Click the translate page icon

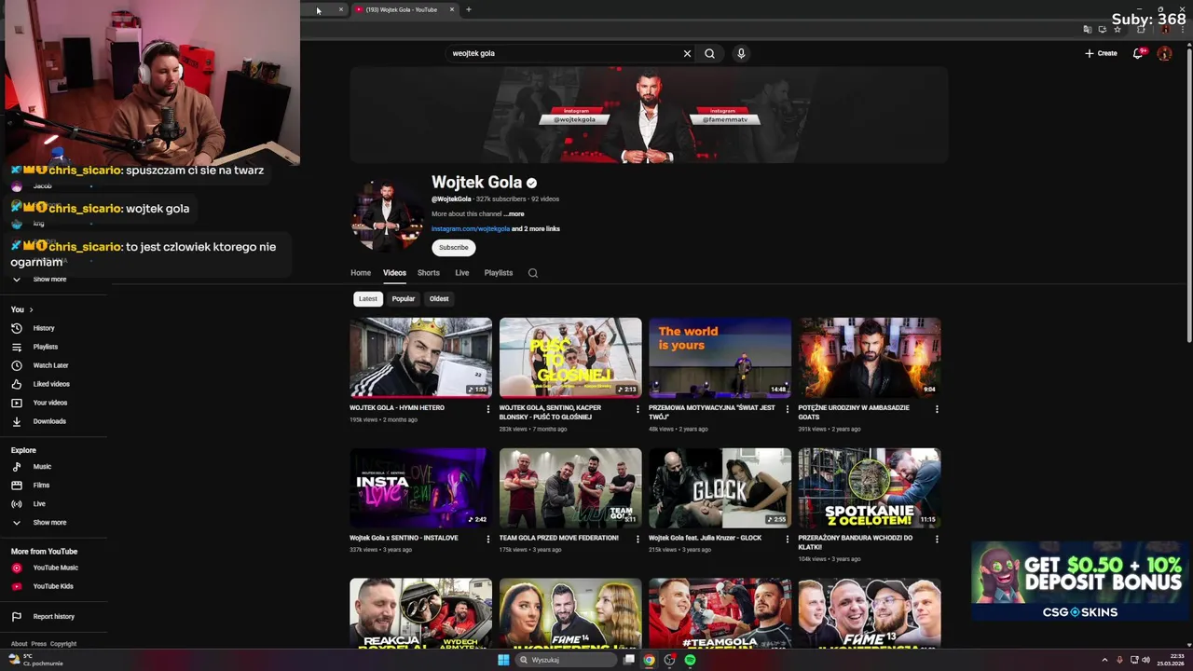tap(1088, 29)
